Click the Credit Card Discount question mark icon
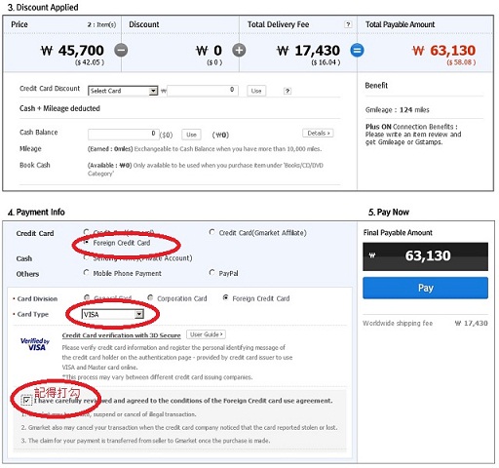 [288, 91]
